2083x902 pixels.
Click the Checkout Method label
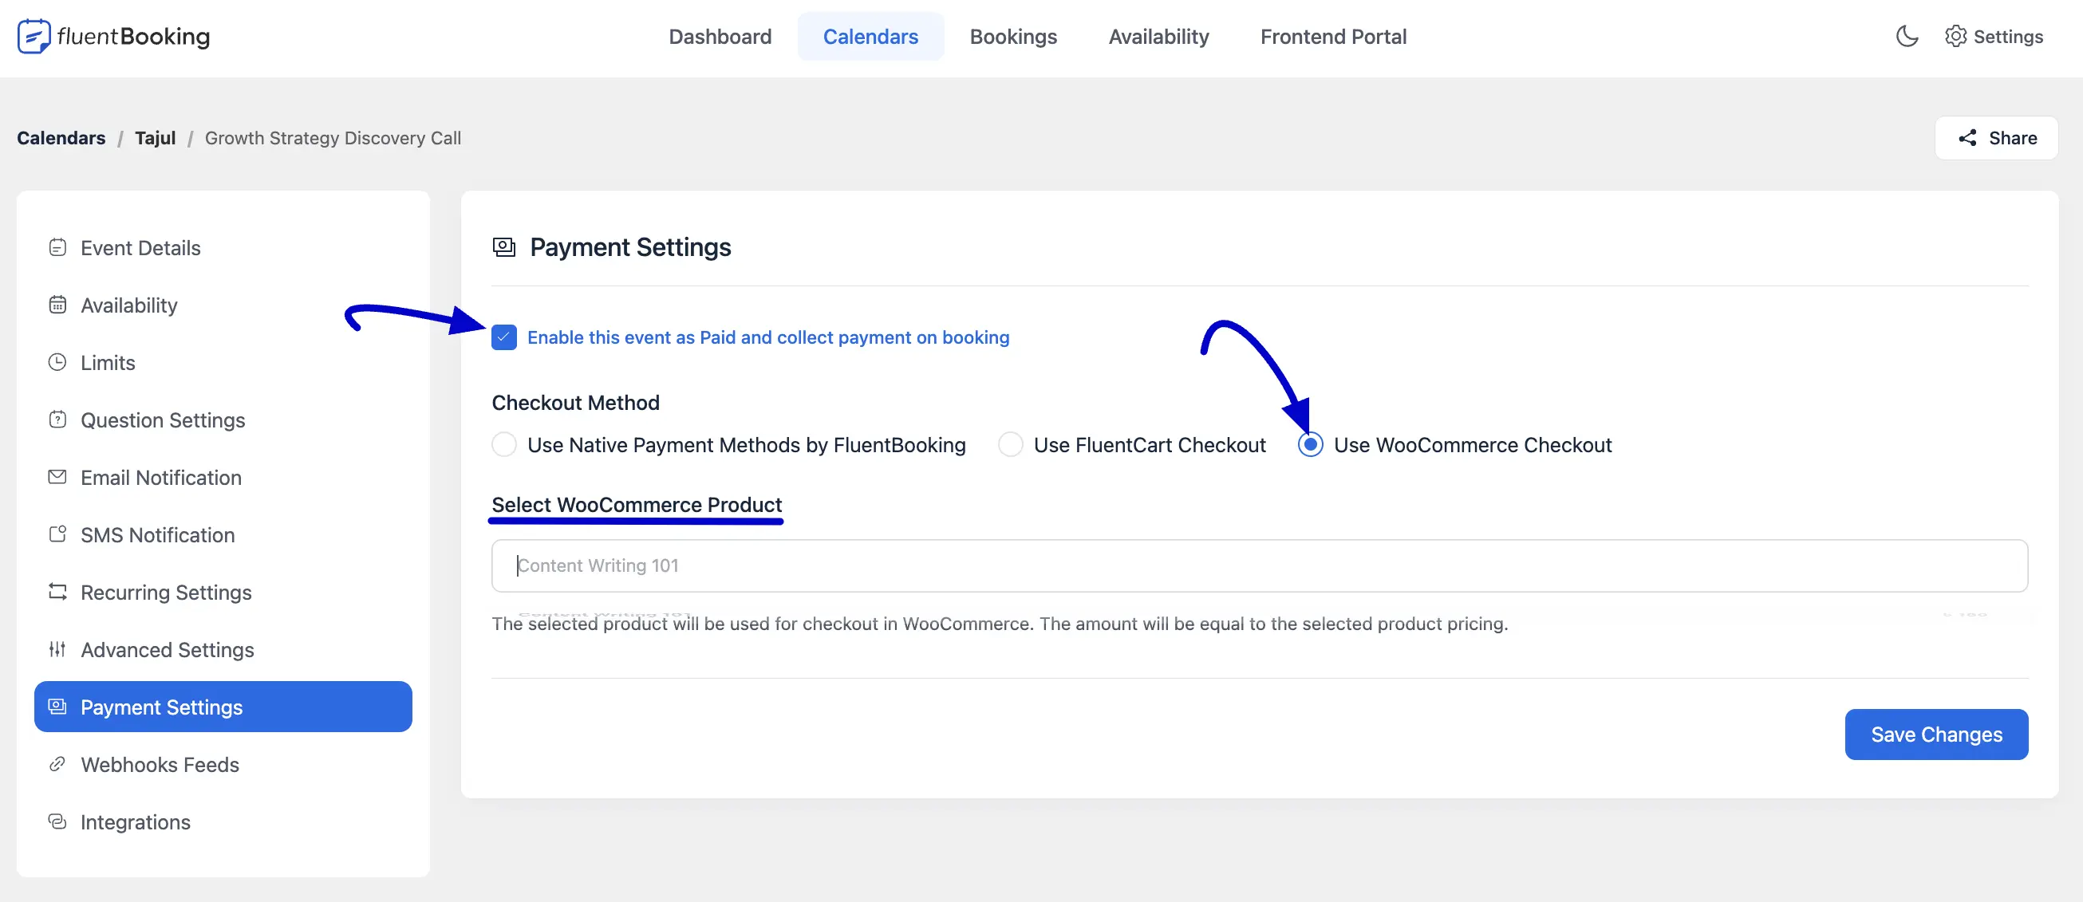click(x=575, y=403)
